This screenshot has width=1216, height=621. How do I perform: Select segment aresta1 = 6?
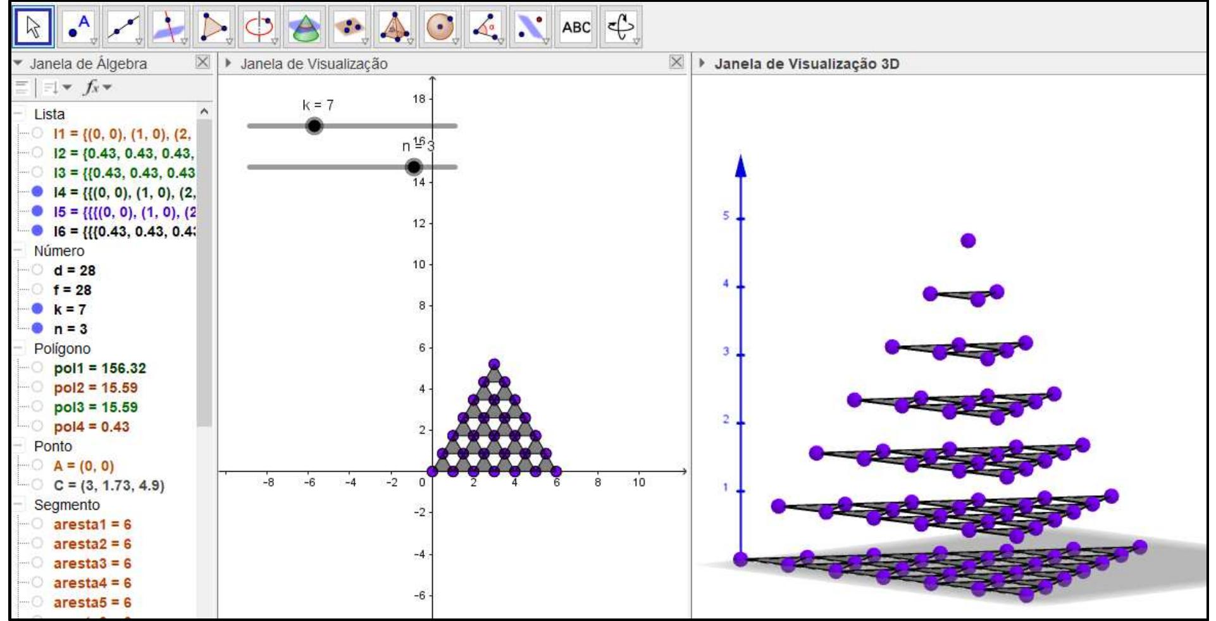(x=92, y=524)
